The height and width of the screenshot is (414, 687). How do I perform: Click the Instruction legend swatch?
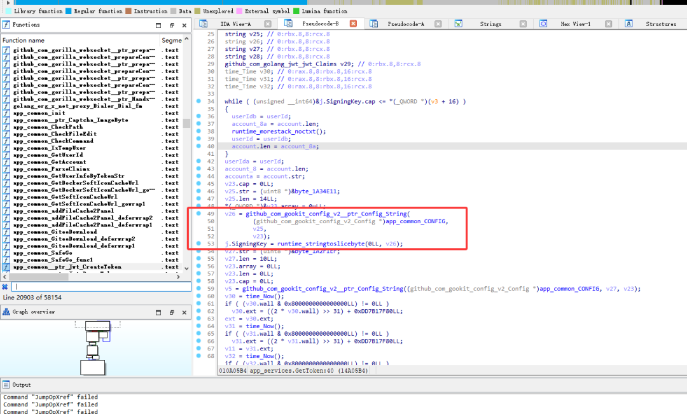pos(128,11)
